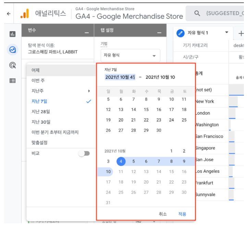The image size is (248, 229).
Task: Click the Sunnyvale row
Action: click(220, 194)
